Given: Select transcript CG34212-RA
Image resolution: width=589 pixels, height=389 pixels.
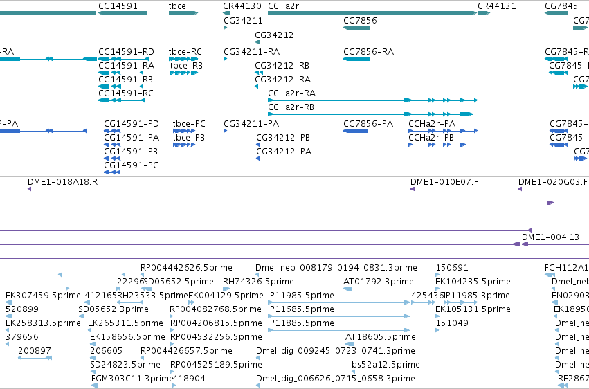Looking at the screenshot, I should tap(283, 80).
